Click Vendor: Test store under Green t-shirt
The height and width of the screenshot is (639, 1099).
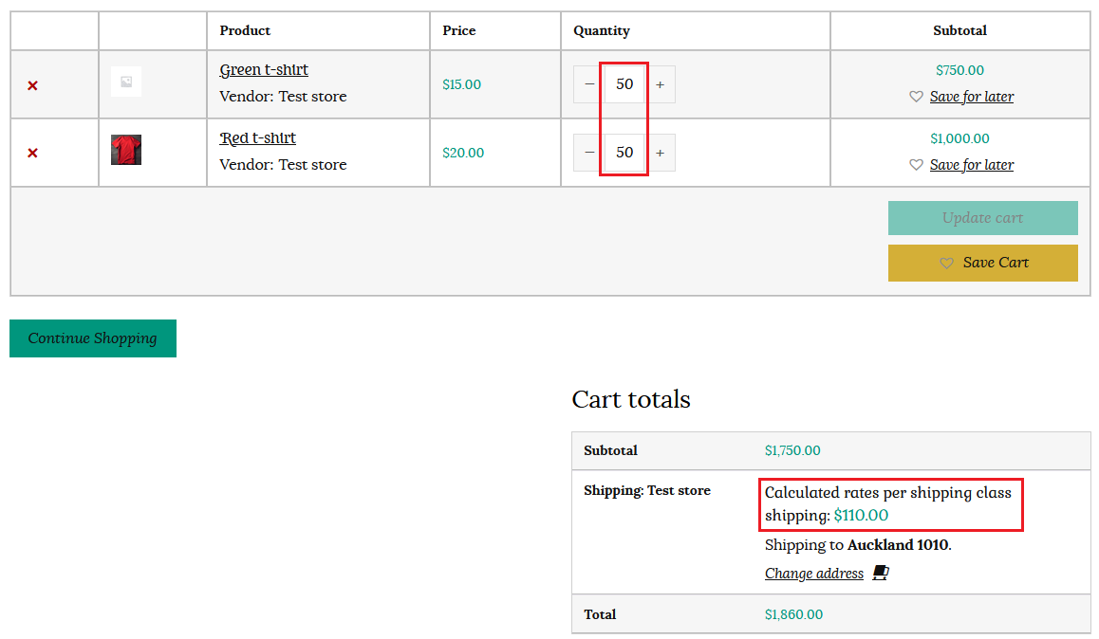point(283,97)
